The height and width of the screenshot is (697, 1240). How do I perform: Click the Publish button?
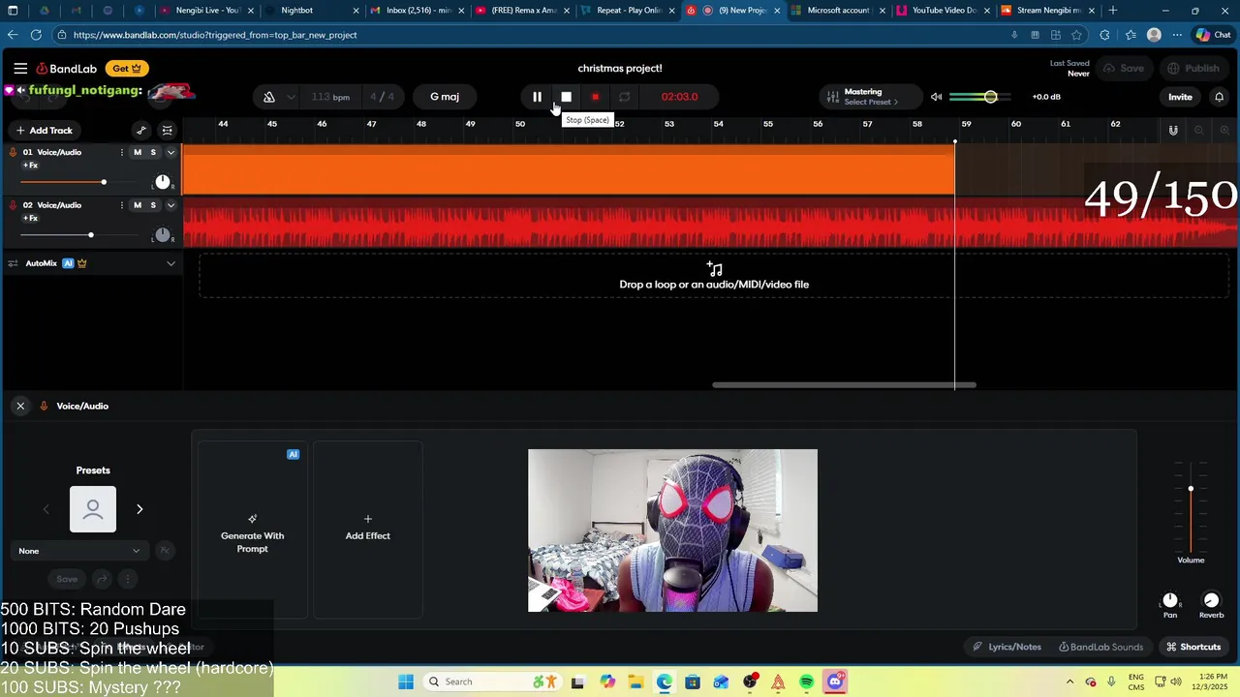click(x=1193, y=69)
